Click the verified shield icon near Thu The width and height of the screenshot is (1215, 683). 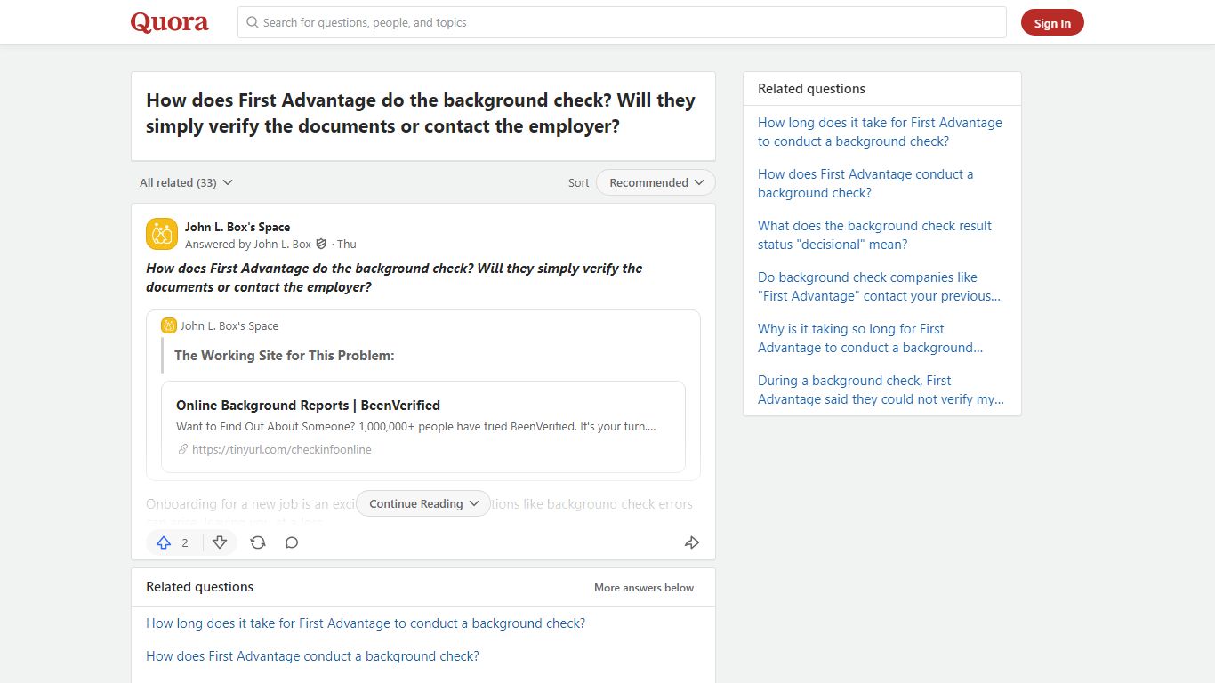tap(321, 244)
